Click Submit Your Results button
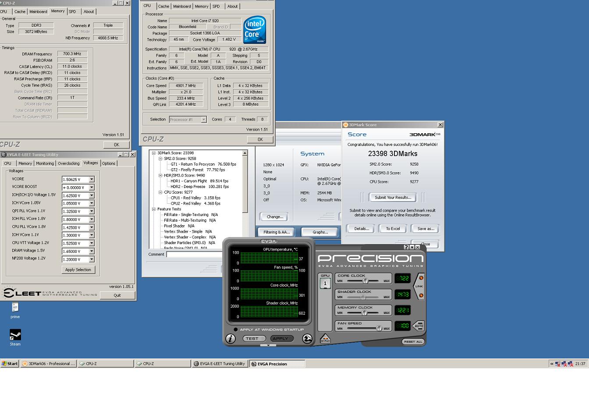This screenshot has height=404, width=589. pos(393,198)
